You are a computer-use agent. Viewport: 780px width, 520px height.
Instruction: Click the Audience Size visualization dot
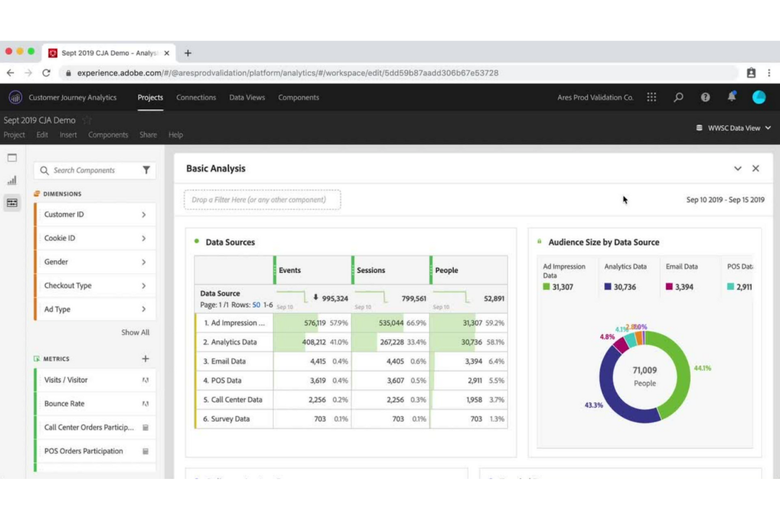(539, 241)
